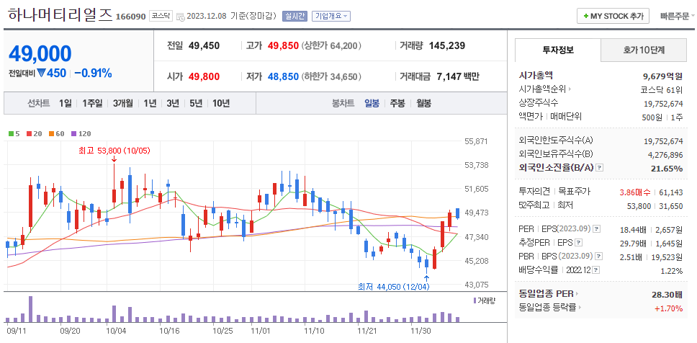Click 외국인보유주식수 value 4,276,896

point(666,154)
